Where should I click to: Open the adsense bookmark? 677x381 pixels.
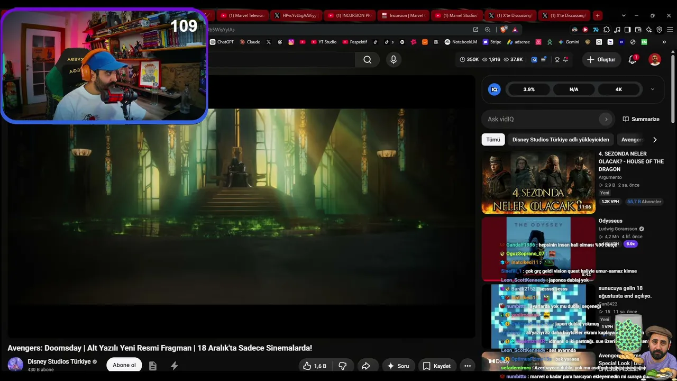[x=518, y=42]
